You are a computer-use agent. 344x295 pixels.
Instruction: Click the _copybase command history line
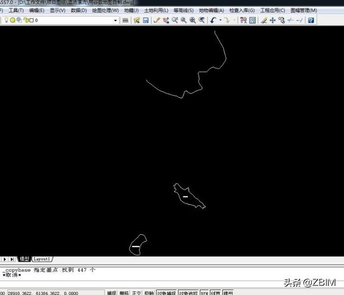click(49, 270)
